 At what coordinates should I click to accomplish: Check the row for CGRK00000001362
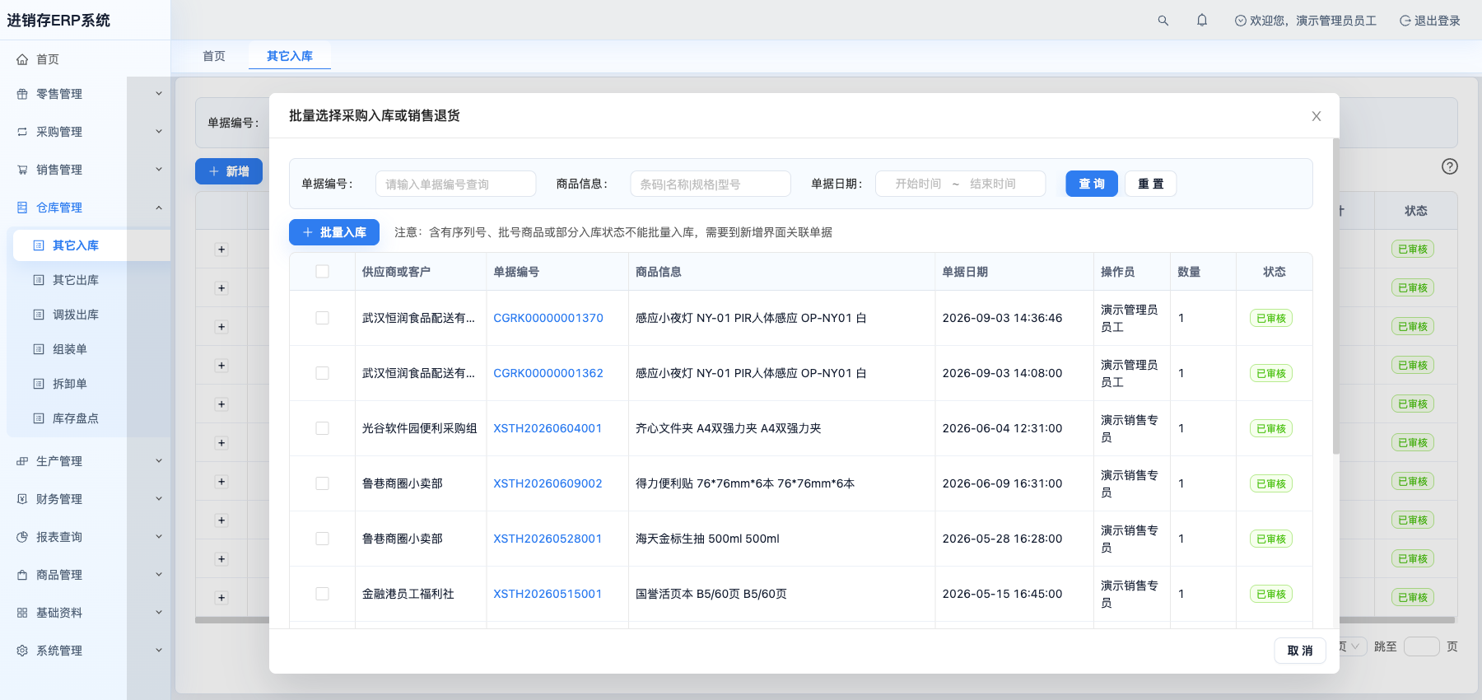click(322, 373)
